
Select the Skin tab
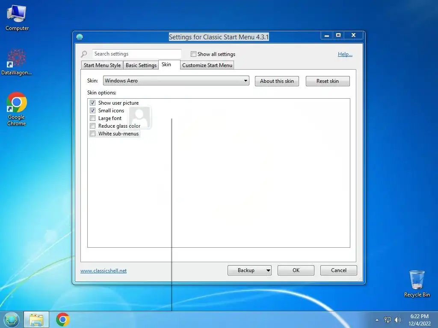click(169, 64)
